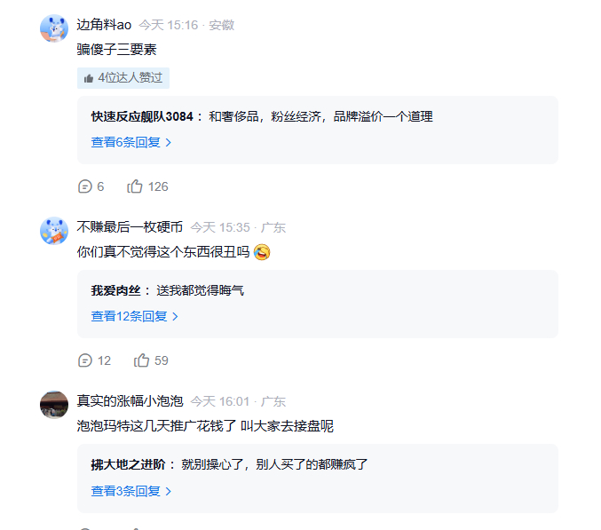Open username 真实的涨幅小泡泡 profile link

(x=130, y=401)
